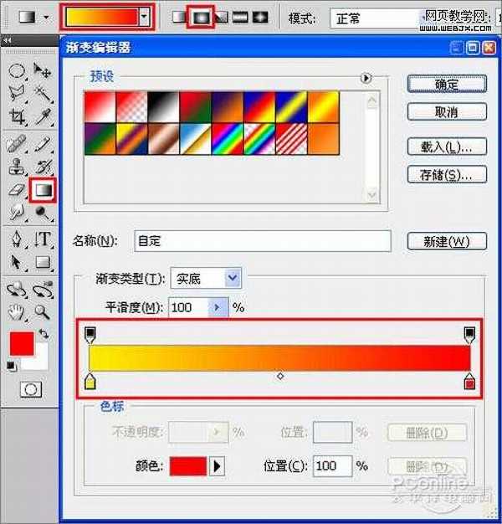Choose linear gradient style
Image resolution: width=502 pixels, height=524 pixels.
pyautogui.click(x=179, y=17)
